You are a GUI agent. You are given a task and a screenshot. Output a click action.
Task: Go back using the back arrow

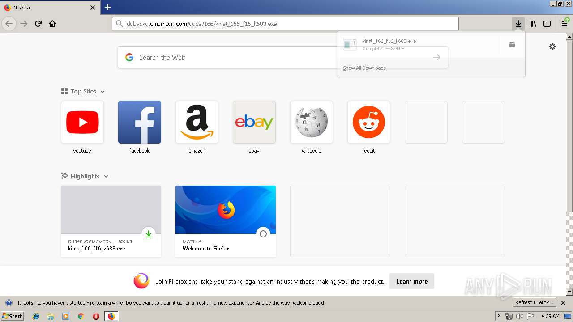point(9,24)
